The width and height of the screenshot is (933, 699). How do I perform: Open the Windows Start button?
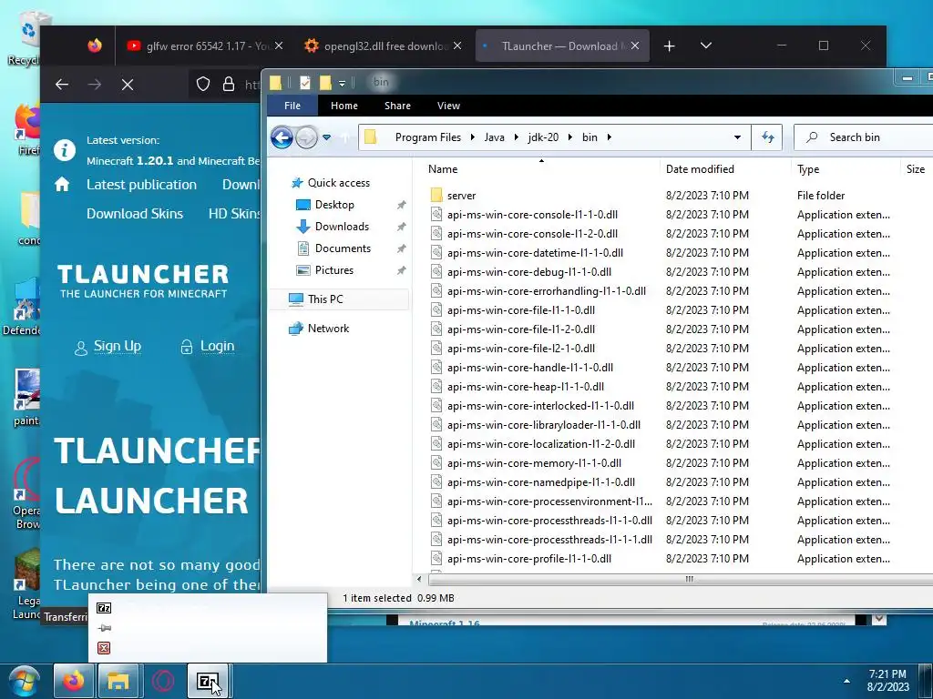point(25,681)
